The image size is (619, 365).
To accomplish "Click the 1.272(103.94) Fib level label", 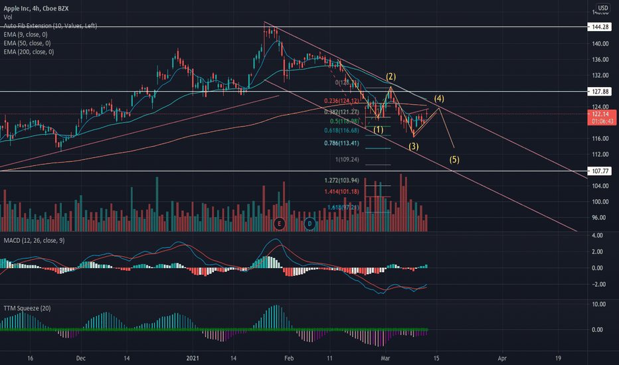I will click(x=341, y=181).
